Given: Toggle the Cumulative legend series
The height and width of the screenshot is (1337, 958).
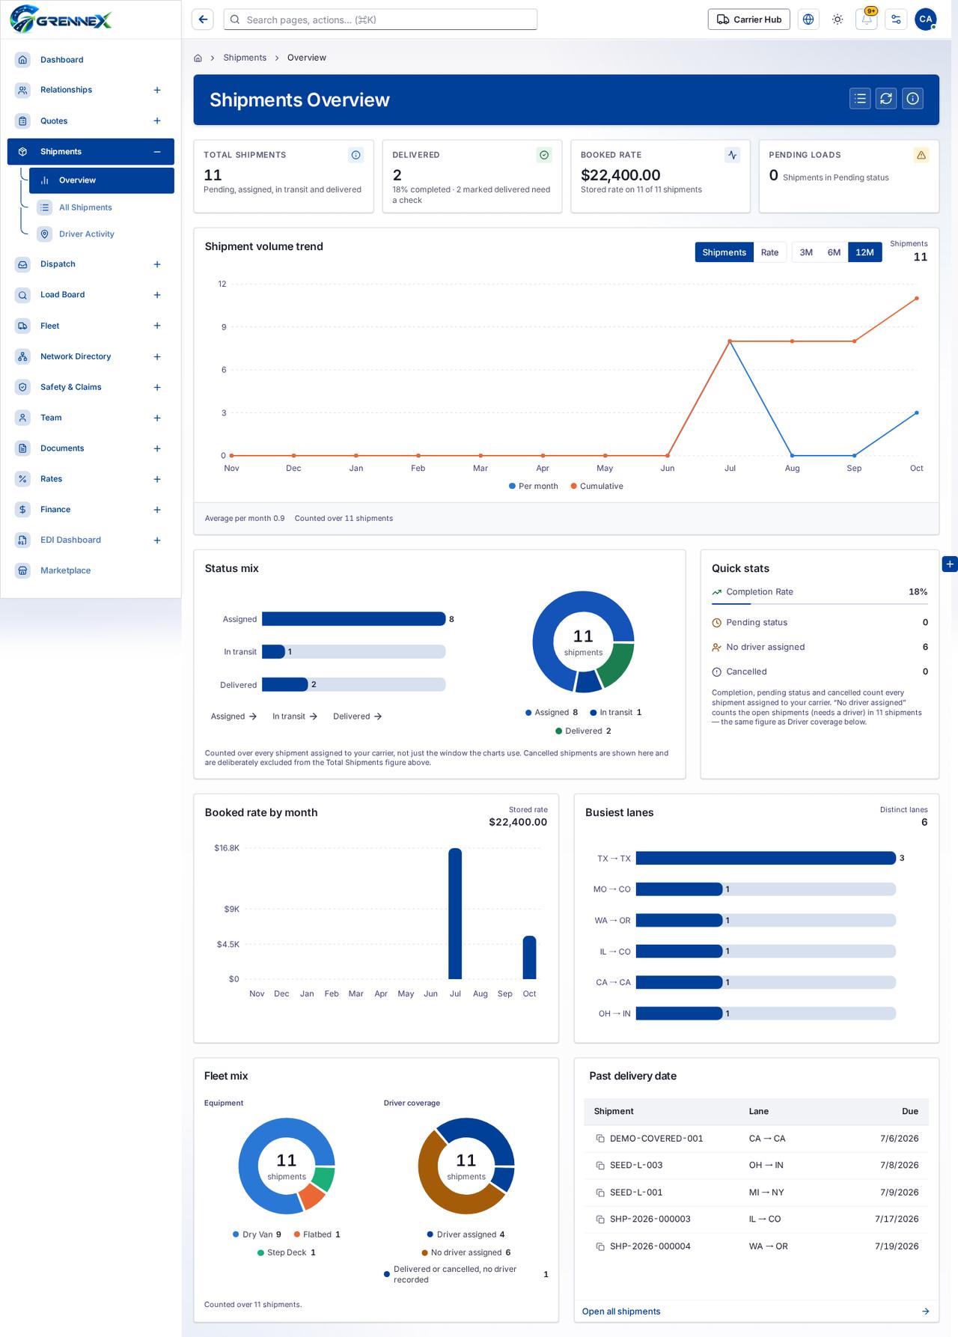Looking at the screenshot, I should 597,487.
